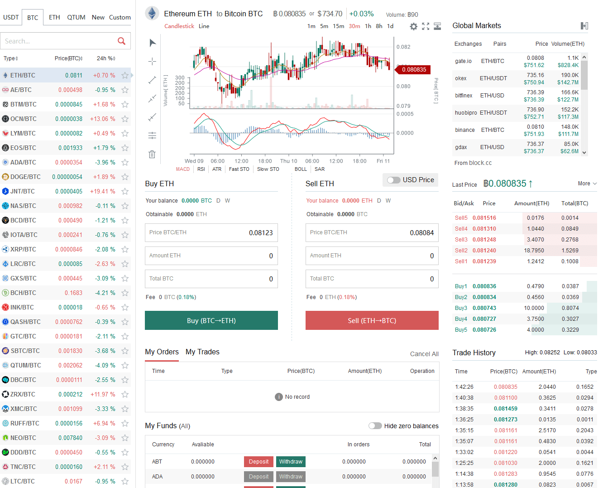Star the NEO/BTC pair
Viewport: 603px width, 488px height.
click(x=125, y=438)
